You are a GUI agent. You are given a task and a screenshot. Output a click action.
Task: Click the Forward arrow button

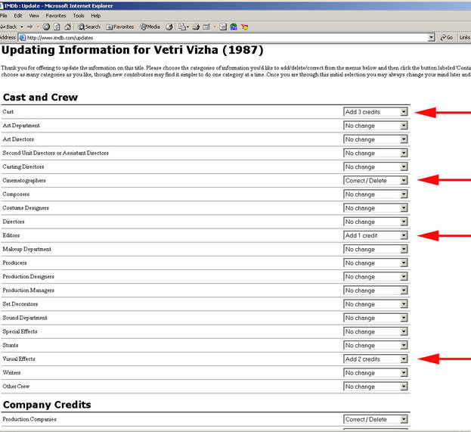coord(29,26)
